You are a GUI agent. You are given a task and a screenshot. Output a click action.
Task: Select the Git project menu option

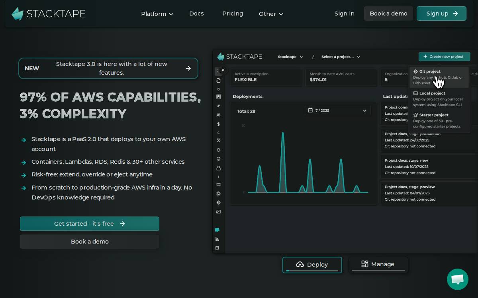click(x=439, y=77)
